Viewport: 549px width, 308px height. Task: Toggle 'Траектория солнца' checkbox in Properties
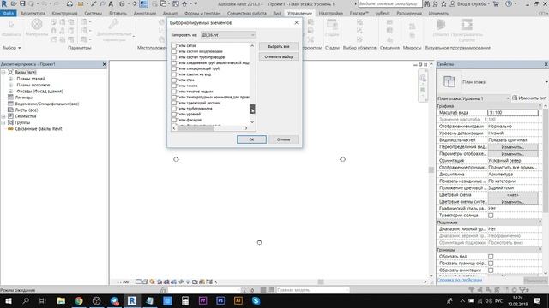pyautogui.click(x=491, y=216)
